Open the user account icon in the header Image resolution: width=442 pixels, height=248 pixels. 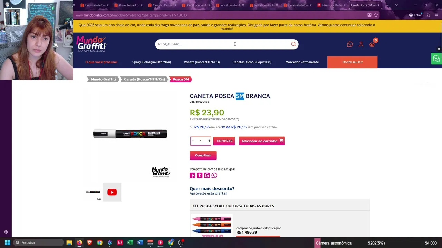(361, 44)
